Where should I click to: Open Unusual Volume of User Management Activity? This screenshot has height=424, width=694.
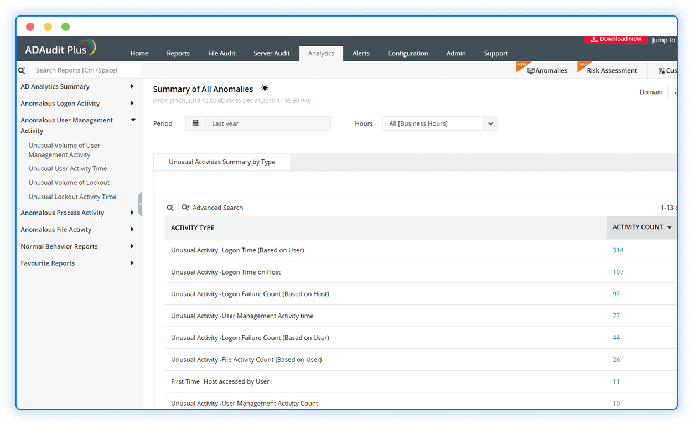[64, 150]
